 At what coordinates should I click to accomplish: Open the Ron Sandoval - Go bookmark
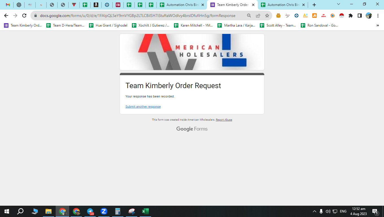(x=319, y=25)
